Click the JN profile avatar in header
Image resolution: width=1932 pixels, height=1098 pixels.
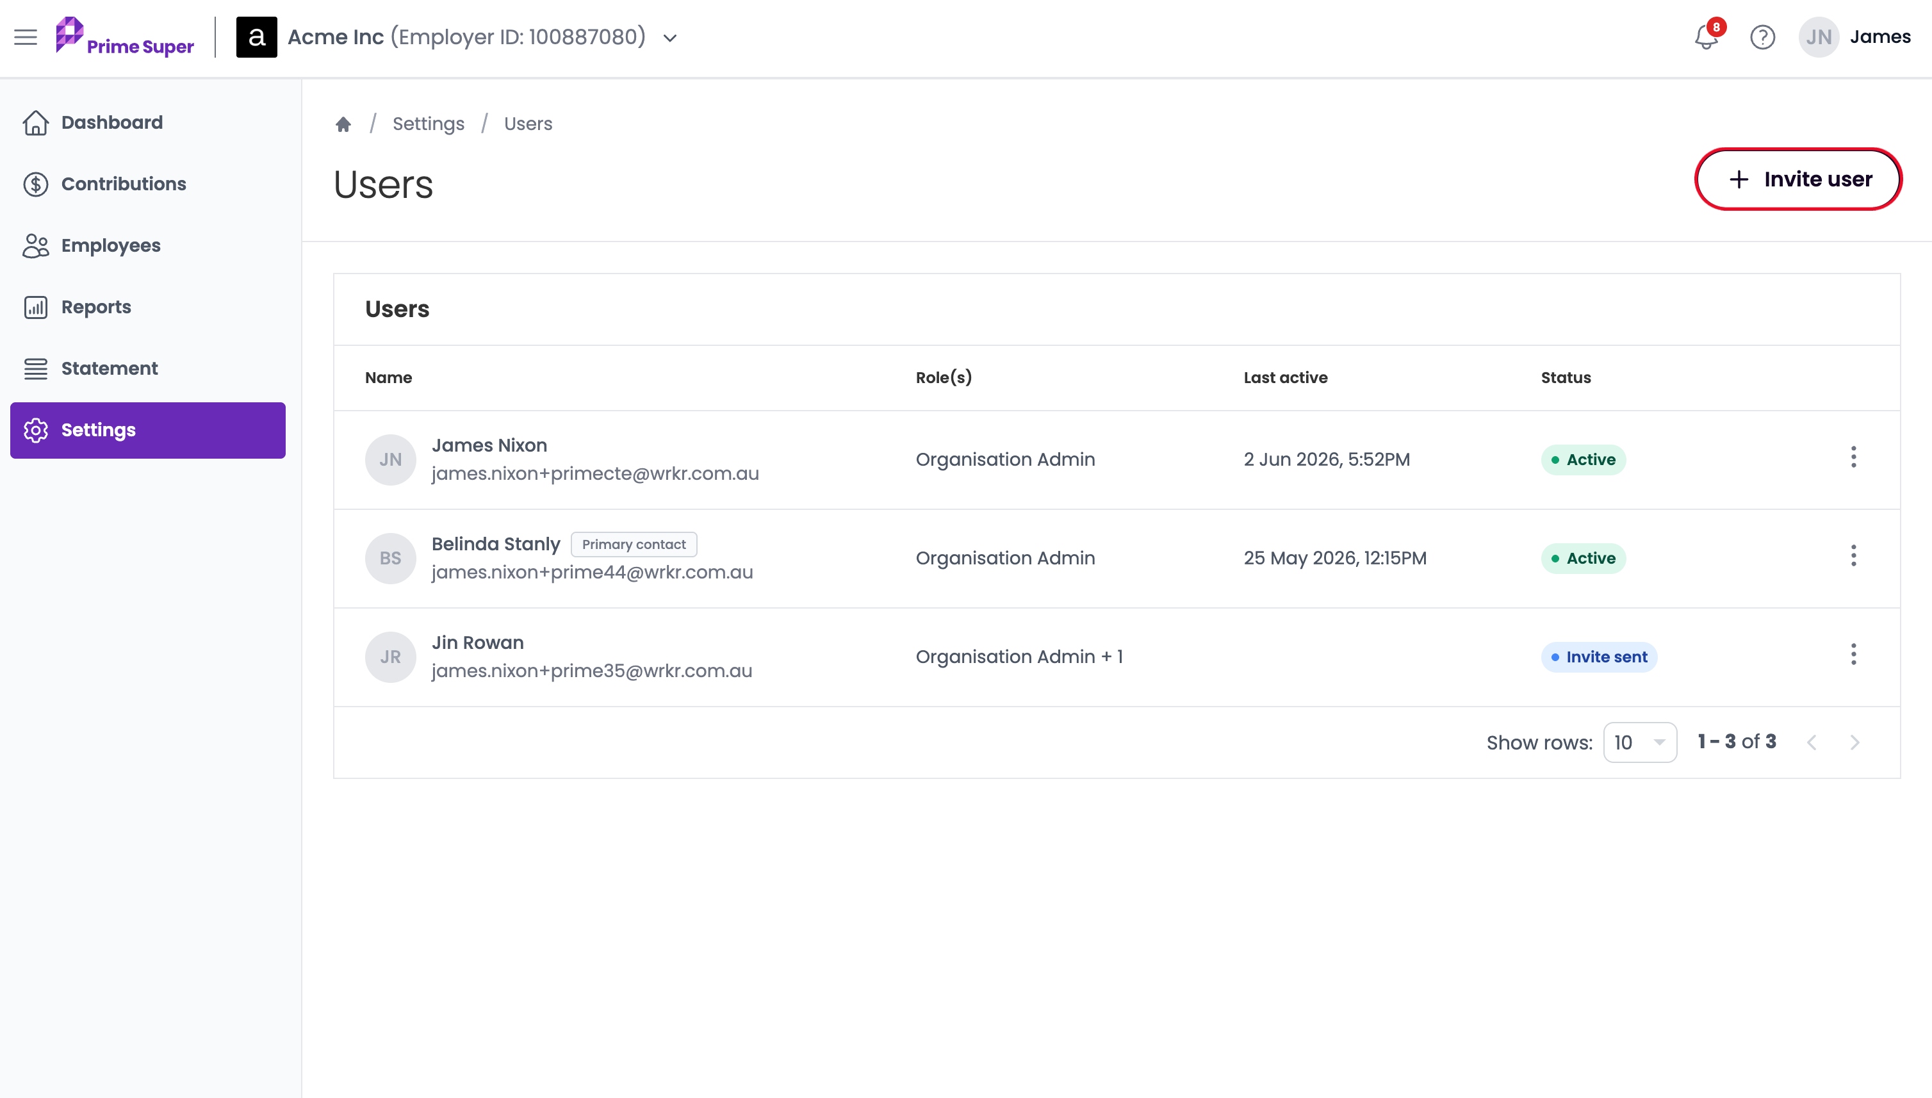point(1818,37)
